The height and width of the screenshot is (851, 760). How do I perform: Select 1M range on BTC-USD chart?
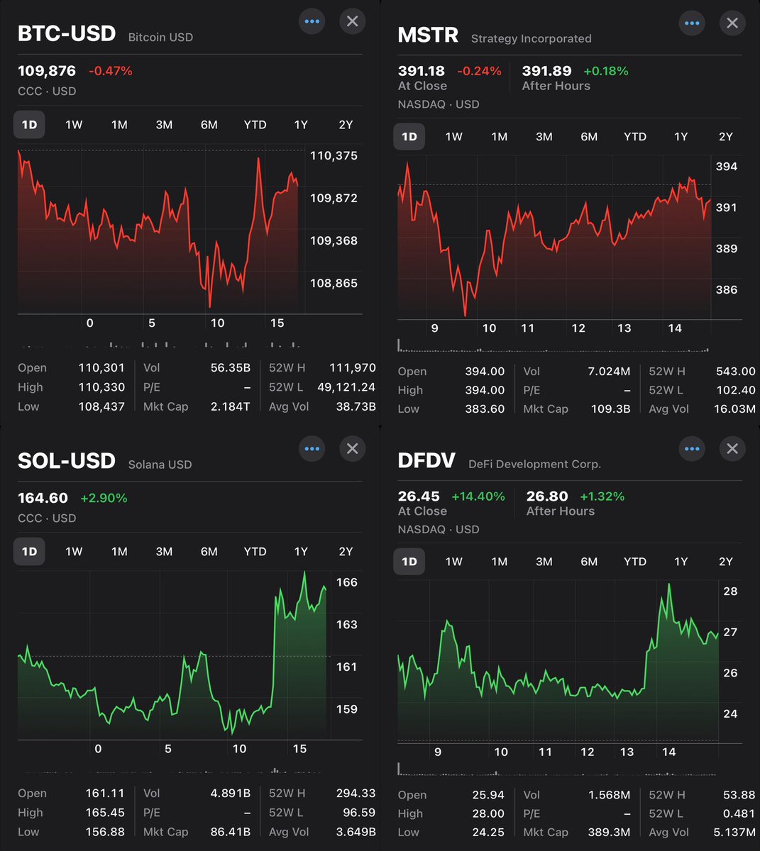click(119, 125)
